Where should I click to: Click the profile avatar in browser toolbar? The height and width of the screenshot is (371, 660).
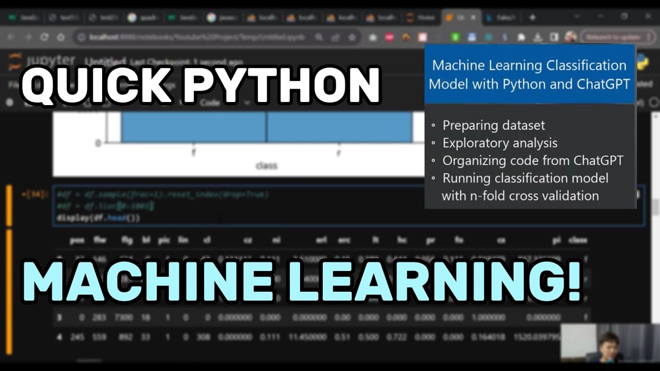[570, 37]
